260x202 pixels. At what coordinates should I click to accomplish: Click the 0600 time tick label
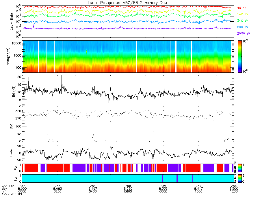coord(128,191)
